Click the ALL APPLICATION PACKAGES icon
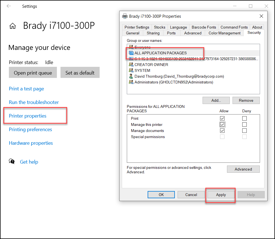This screenshot has width=275, height=239. (x=131, y=53)
